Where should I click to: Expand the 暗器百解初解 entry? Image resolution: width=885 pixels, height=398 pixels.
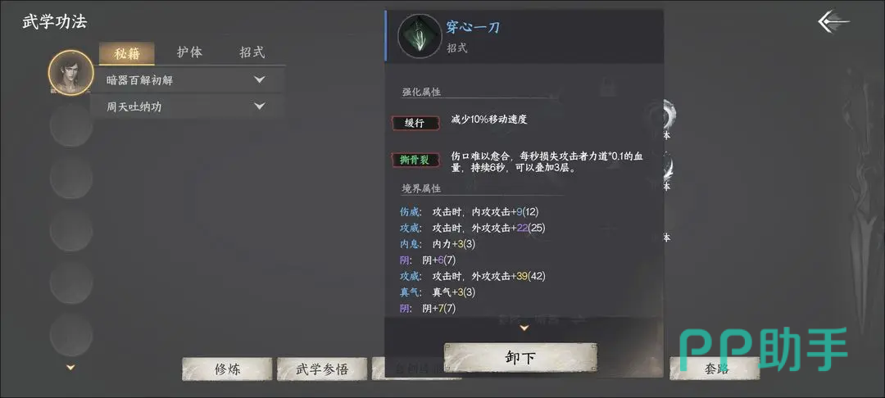[188, 80]
